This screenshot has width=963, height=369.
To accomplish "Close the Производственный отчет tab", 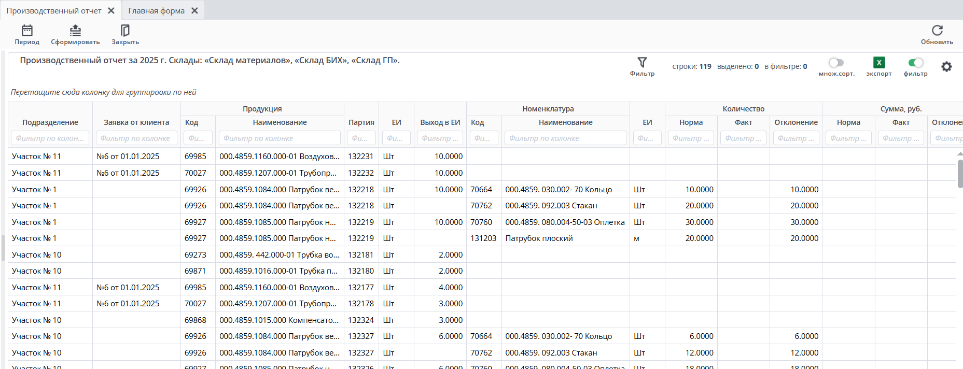I will pos(111,11).
